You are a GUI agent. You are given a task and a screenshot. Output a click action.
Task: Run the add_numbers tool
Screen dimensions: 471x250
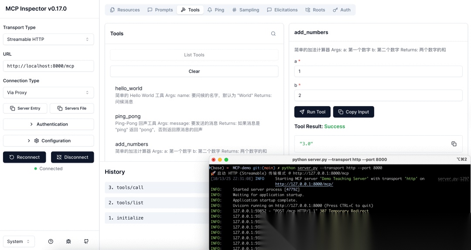pos(312,112)
